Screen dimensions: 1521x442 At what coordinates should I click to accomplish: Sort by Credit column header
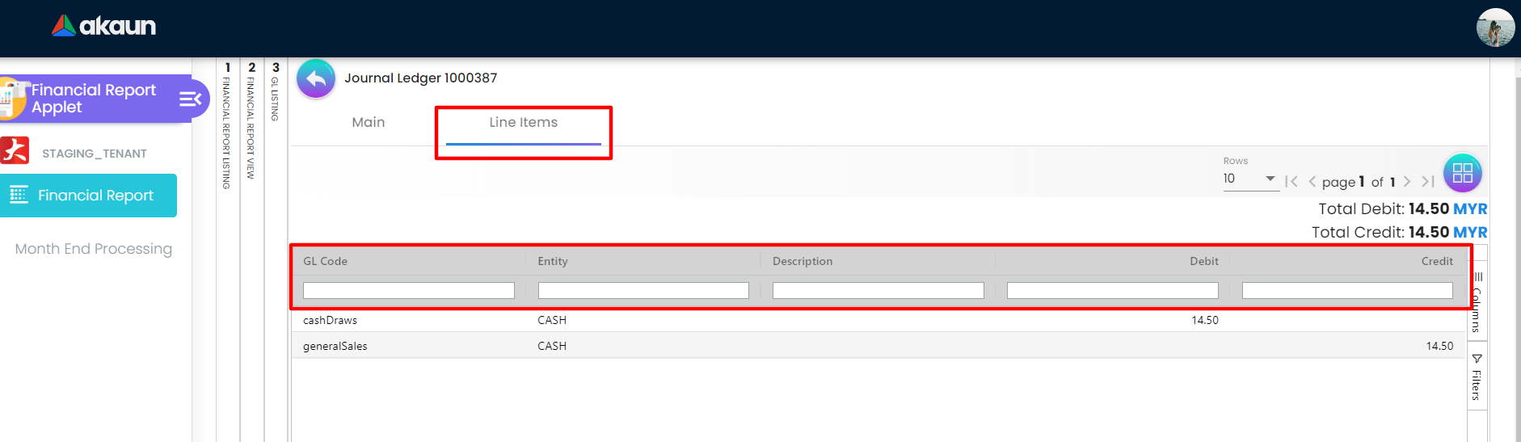tap(1437, 261)
